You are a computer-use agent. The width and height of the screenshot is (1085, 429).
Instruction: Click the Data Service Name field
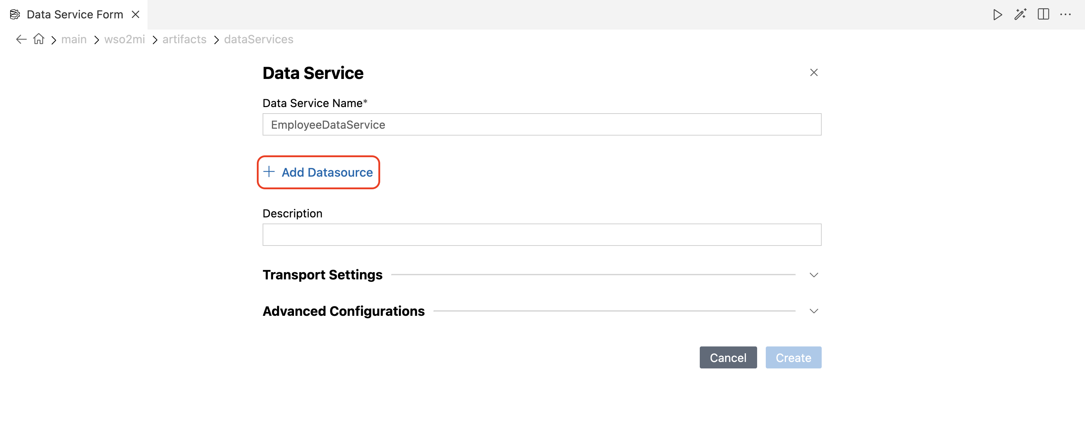[x=541, y=125]
